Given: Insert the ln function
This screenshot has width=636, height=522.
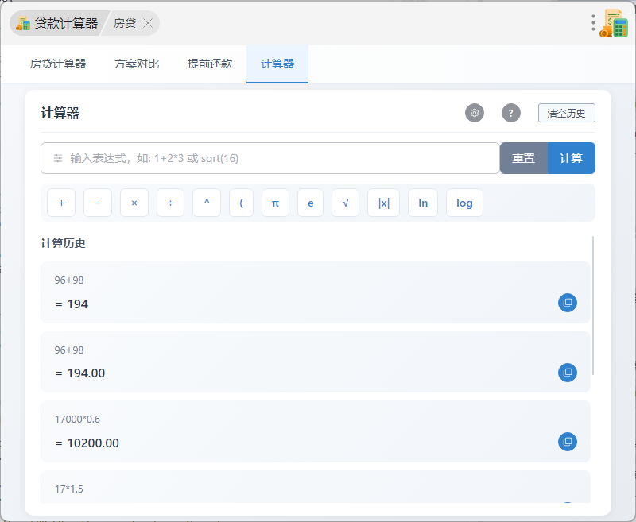Looking at the screenshot, I should pos(423,203).
